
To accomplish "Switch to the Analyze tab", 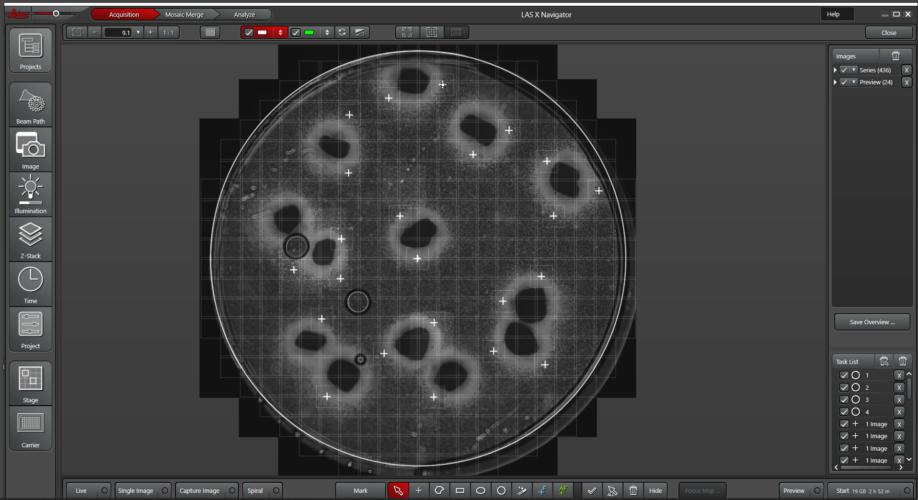I will [244, 15].
